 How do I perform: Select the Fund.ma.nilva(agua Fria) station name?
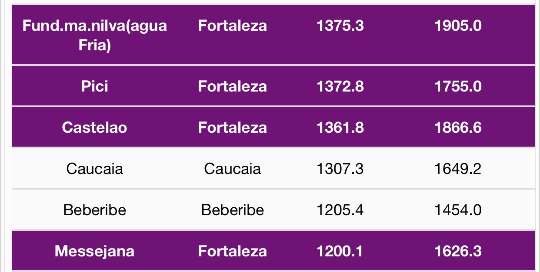point(94,35)
